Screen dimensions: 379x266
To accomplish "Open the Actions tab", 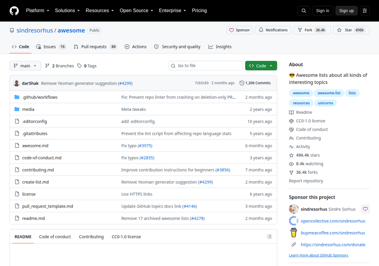I will point(135,47).
